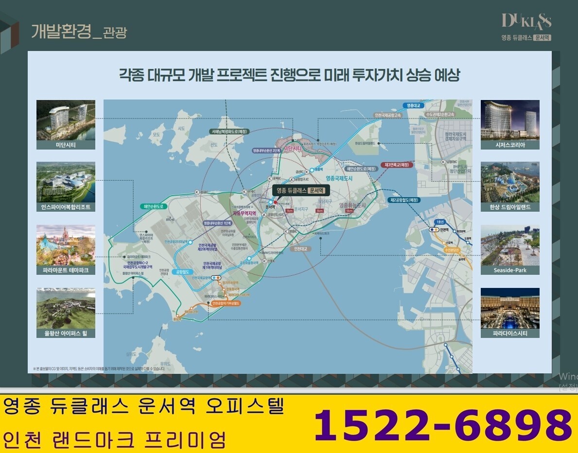Open the 을왕산 아이퍼스 힐 landscape photo
Screen dimensions: 578x453
(66, 308)
